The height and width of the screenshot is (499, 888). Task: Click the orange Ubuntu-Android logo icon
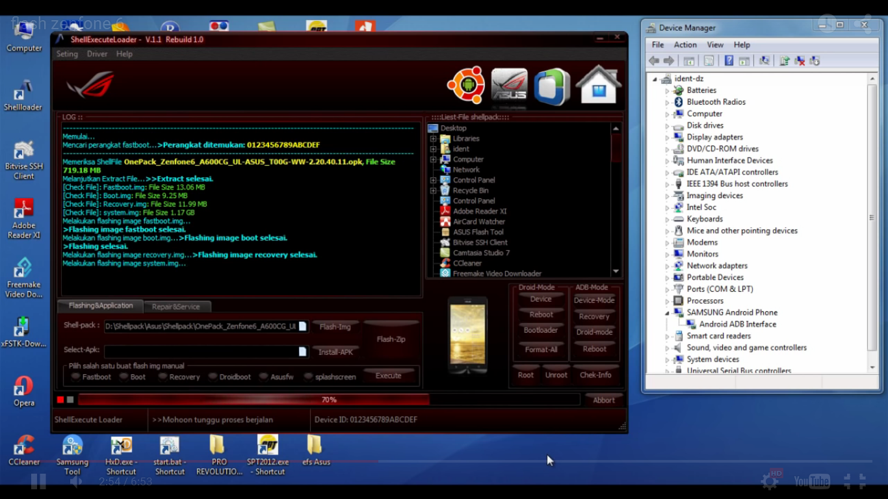pyautogui.click(x=465, y=85)
